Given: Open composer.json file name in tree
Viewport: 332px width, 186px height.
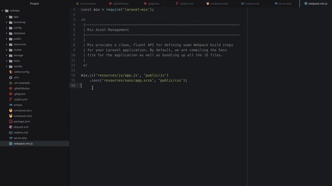Looking at the screenshot, I should (x=23, y=111).
